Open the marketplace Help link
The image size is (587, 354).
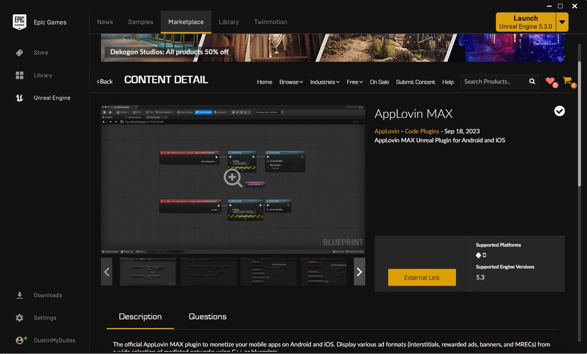(x=448, y=82)
